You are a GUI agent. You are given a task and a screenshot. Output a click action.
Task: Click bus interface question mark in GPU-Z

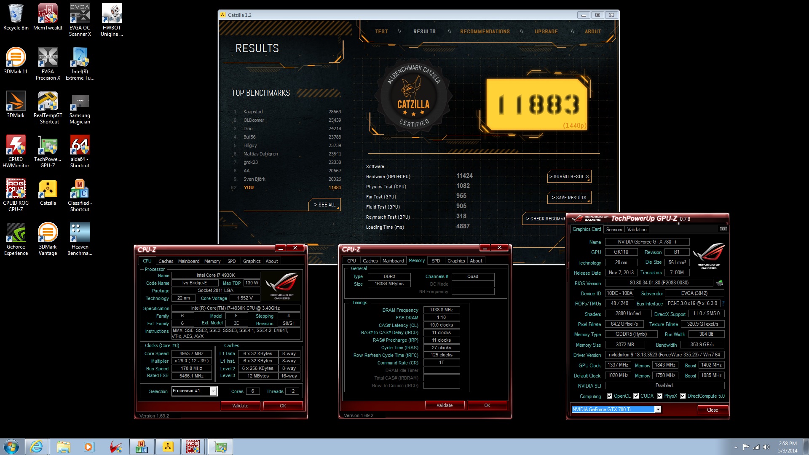click(723, 303)
